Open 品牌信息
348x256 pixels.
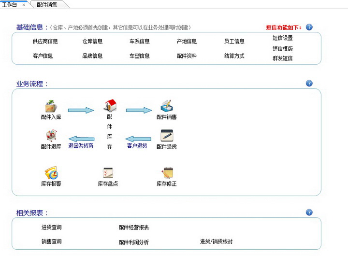pyautogui.click(x=92, y=56)
